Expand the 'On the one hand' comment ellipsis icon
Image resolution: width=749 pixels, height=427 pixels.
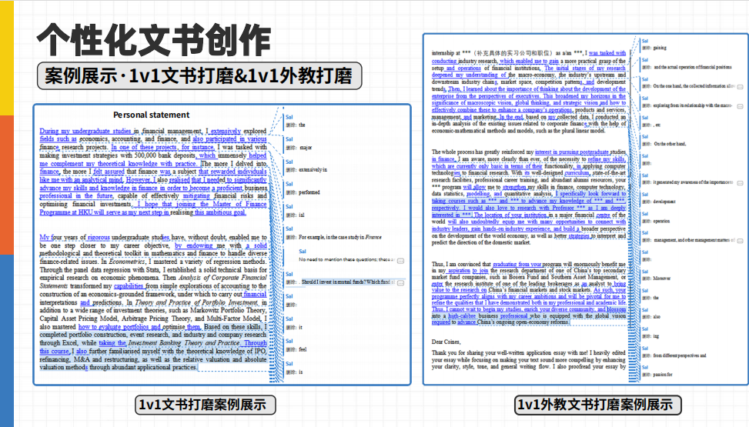pyautogui.click(x=740, y=87)
